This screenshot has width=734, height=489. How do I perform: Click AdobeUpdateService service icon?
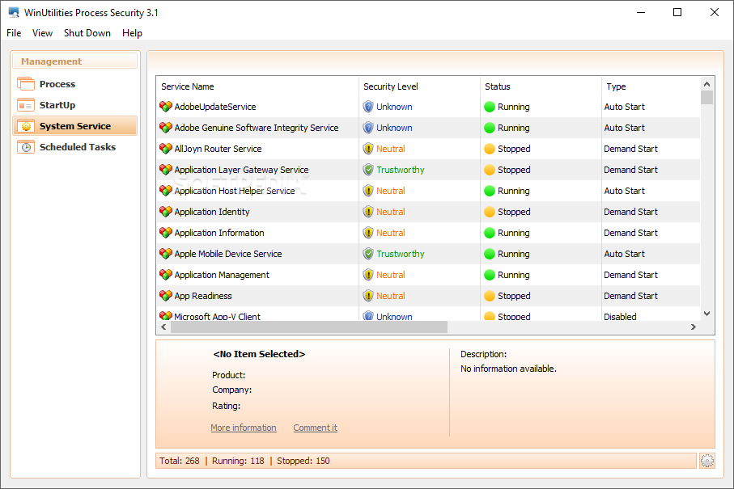click(166, 107)
